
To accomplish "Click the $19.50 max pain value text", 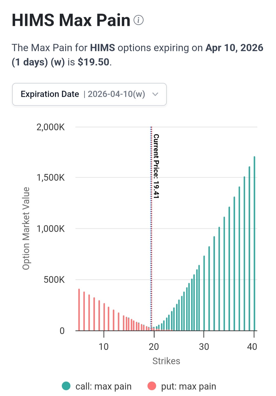I will 94,62.
